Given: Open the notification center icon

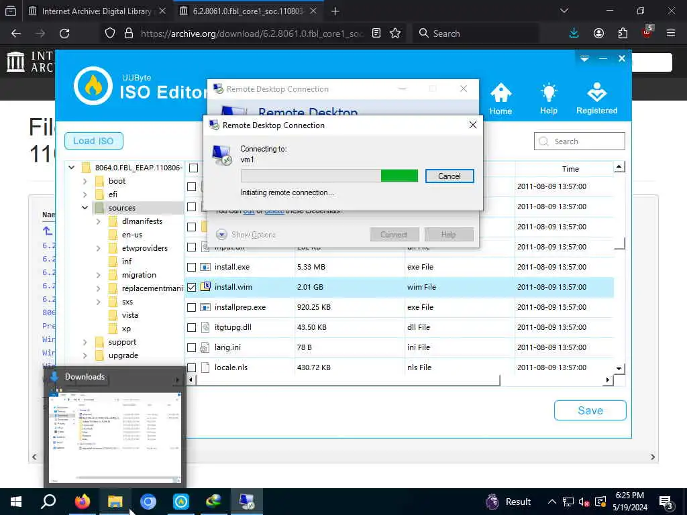Looking at the screenshot, I should click(x=666, y=502).
